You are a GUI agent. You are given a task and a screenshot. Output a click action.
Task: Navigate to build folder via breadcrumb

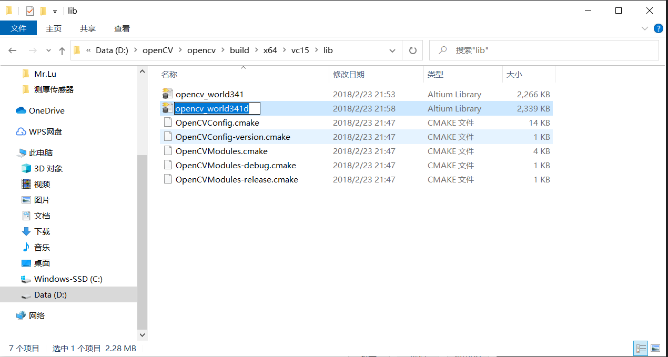click(x=239, y=50)
